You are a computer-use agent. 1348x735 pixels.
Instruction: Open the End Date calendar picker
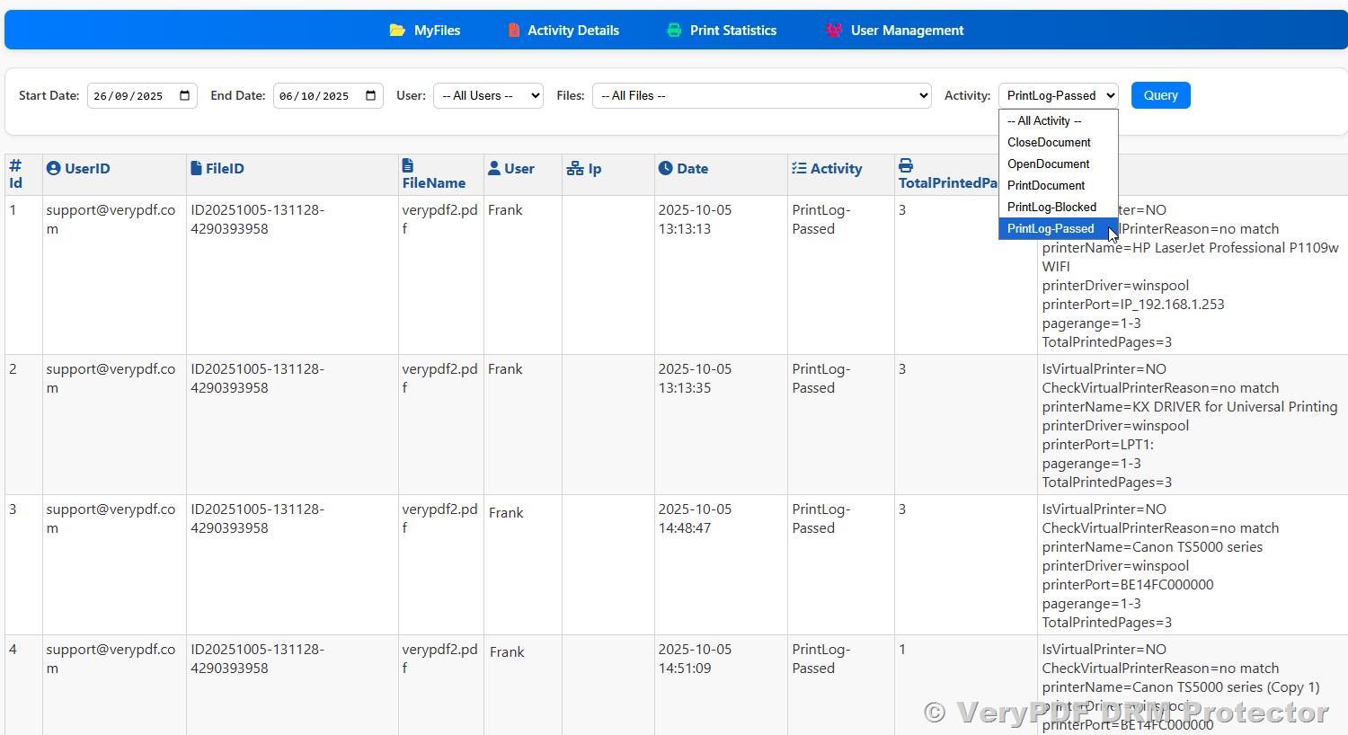(371, 95)
